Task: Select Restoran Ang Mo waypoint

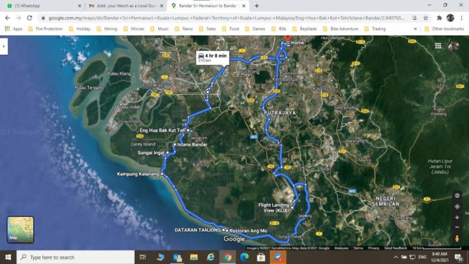Action: point(227,231)
